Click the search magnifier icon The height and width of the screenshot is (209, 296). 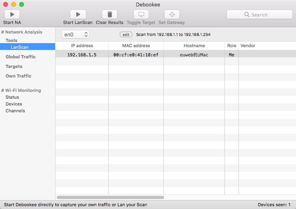click(247, 14)
